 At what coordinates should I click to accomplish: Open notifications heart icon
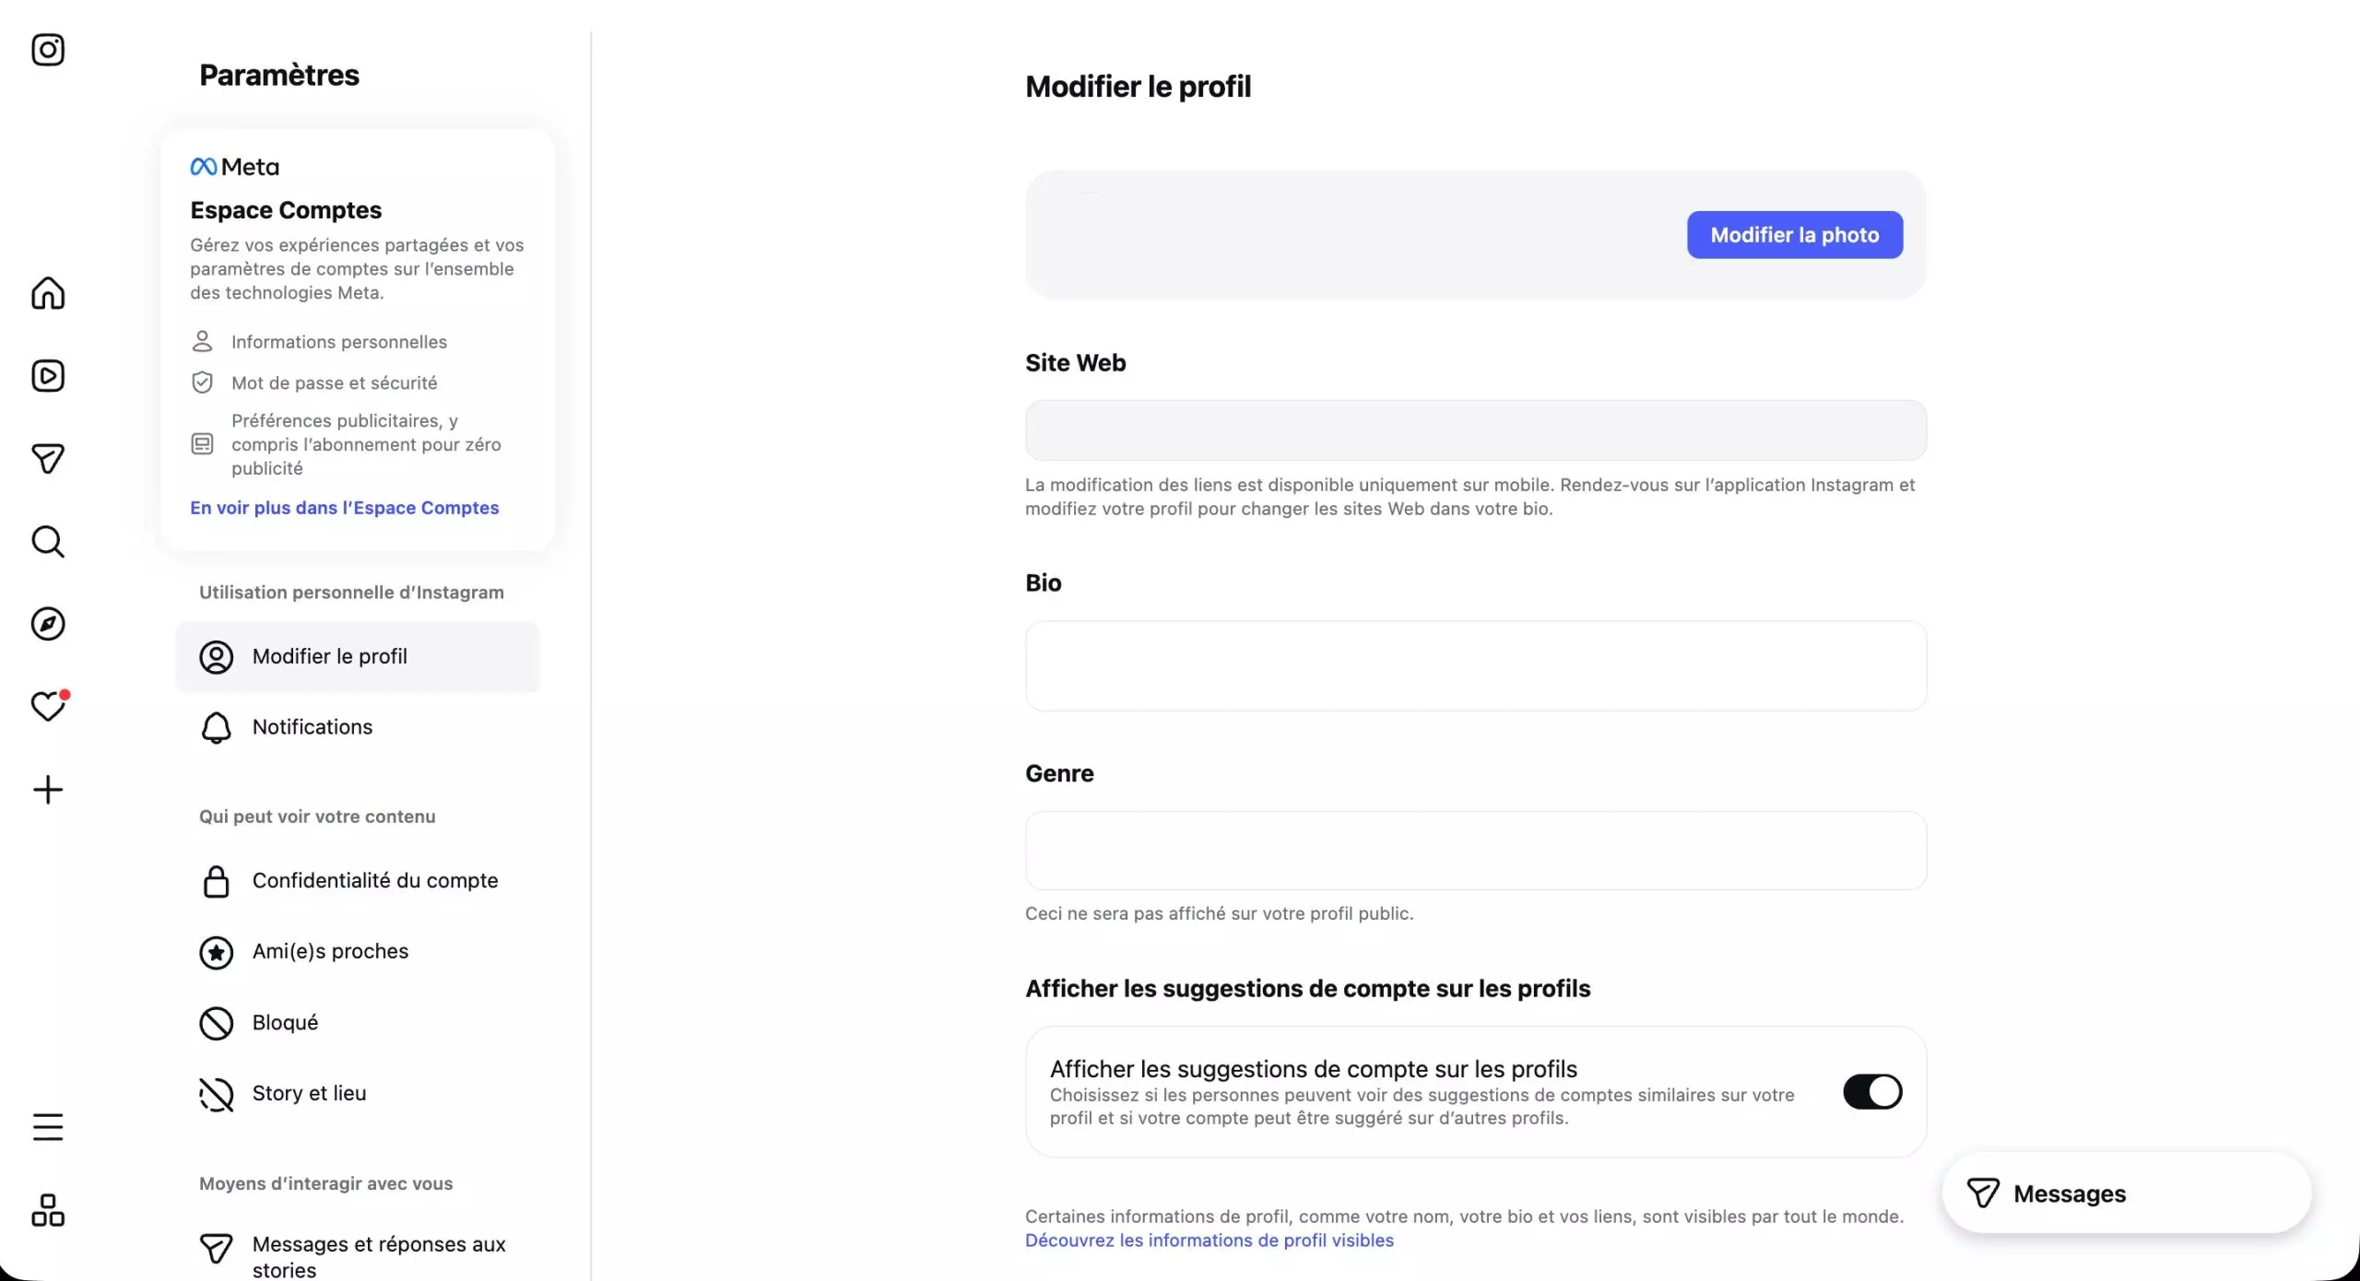(x=48, y=707)
